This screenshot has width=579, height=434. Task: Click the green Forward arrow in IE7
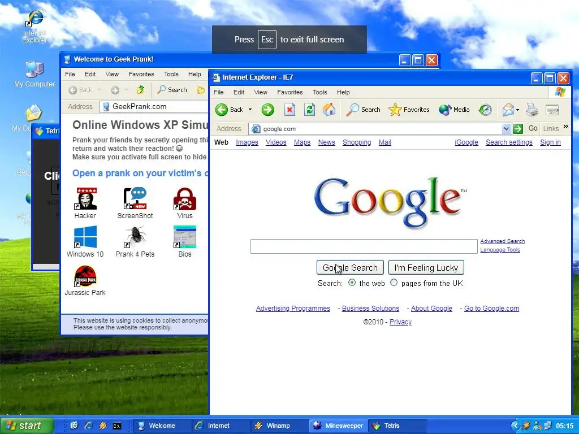coord(267,110)
